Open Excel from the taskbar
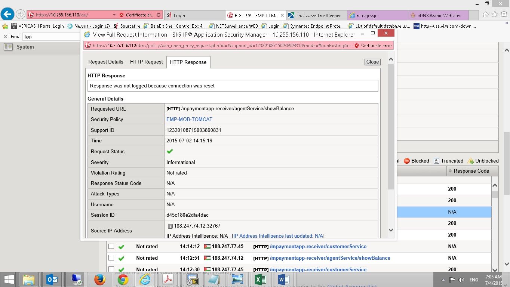This screenshot has height=287, width=510. click(260, 280)
